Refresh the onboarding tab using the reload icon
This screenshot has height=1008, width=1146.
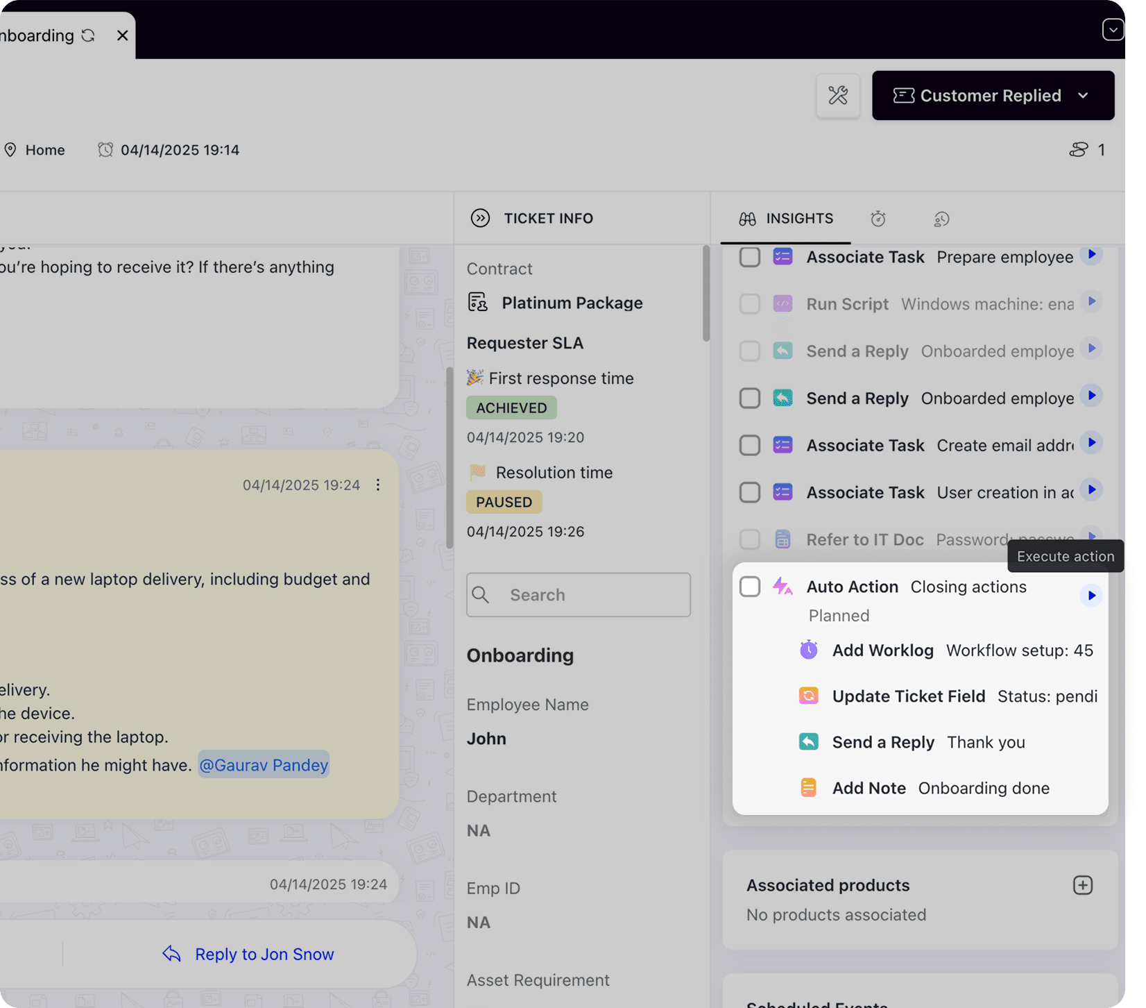pyautogui.click(x=88, y=35)
